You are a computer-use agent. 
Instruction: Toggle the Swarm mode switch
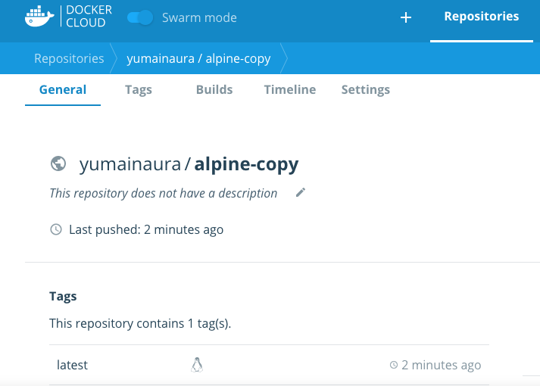click(140, 17)
